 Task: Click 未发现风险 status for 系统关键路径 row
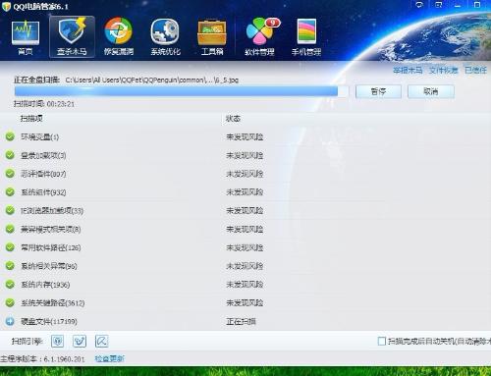point(245,303)
